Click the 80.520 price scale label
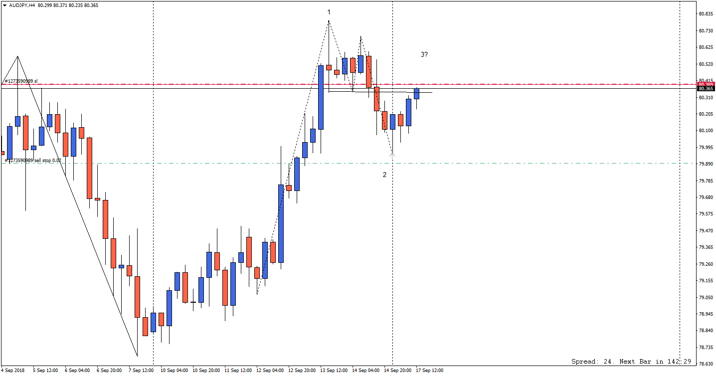Viewport: 716px width, 376px height. pos(705,64)
